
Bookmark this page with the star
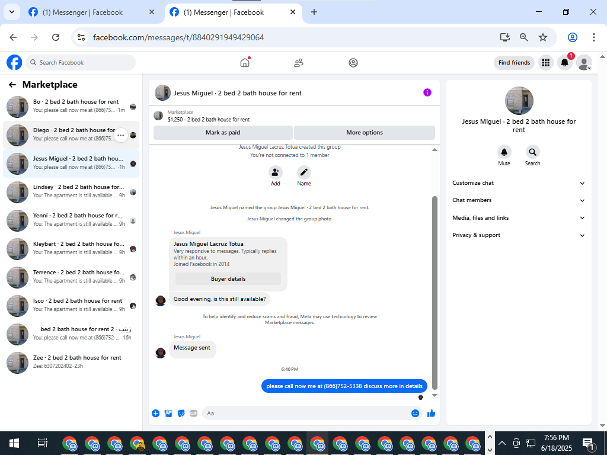[x=543, y=37]
